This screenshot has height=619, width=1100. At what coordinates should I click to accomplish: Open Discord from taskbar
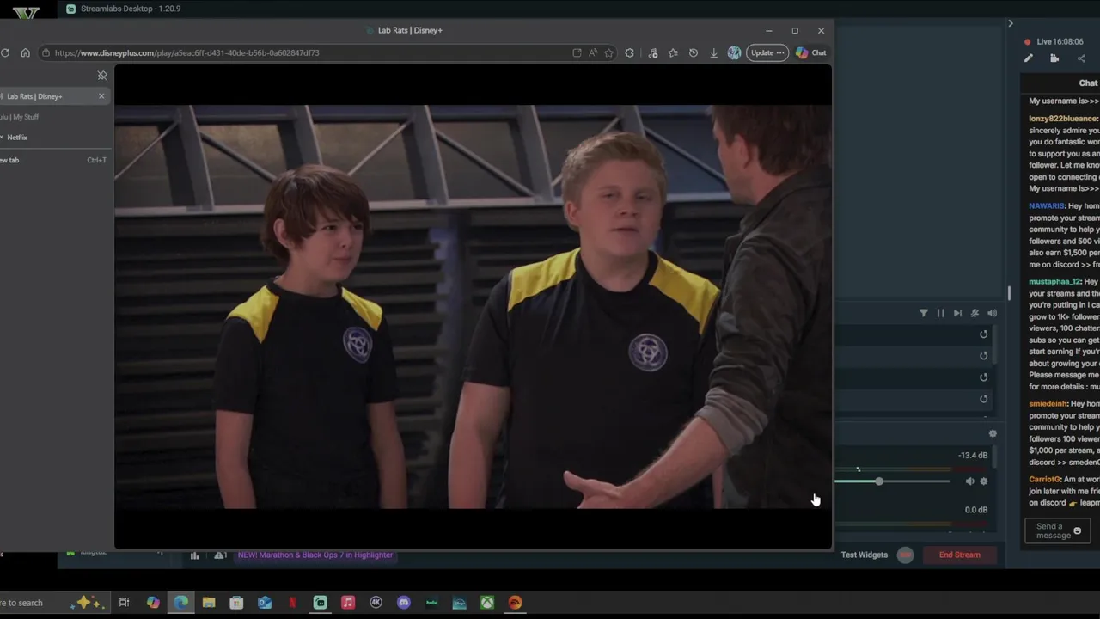(x=404, y=603)
